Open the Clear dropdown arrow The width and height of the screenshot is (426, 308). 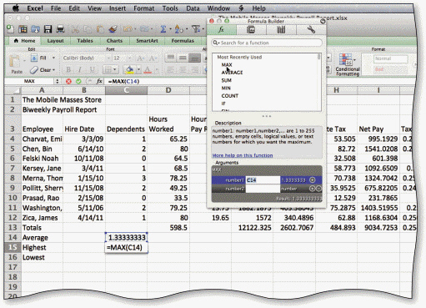pos(53,70)
